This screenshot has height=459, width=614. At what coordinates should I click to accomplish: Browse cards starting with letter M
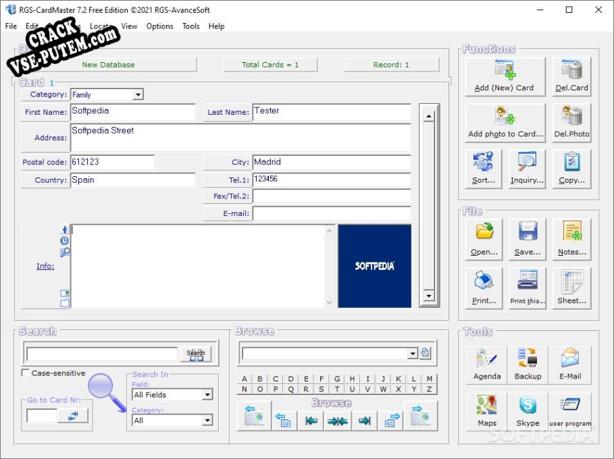[430, 379]
